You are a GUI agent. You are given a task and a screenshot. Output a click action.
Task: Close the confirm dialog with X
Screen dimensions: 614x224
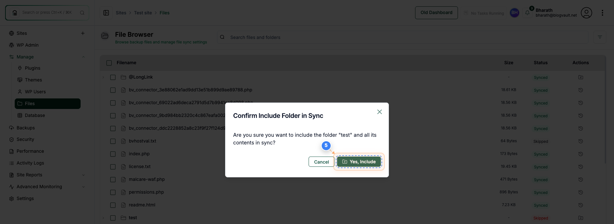click(380, 112)
